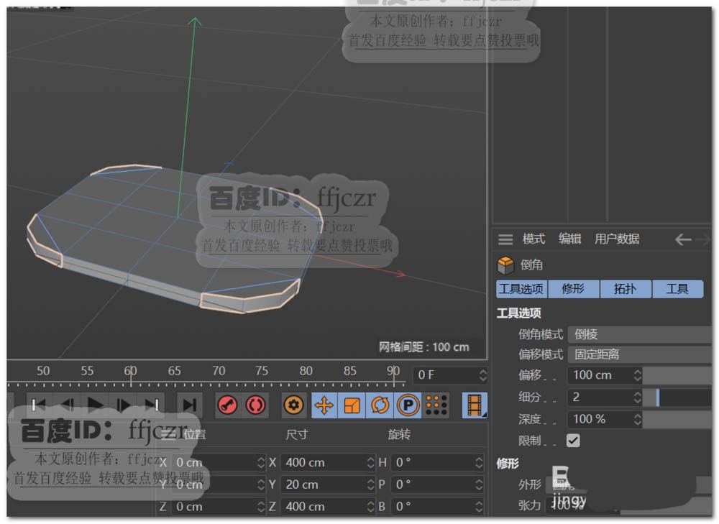Switch to the 修形 tab
719x524 pixels.
coord(573,289)
